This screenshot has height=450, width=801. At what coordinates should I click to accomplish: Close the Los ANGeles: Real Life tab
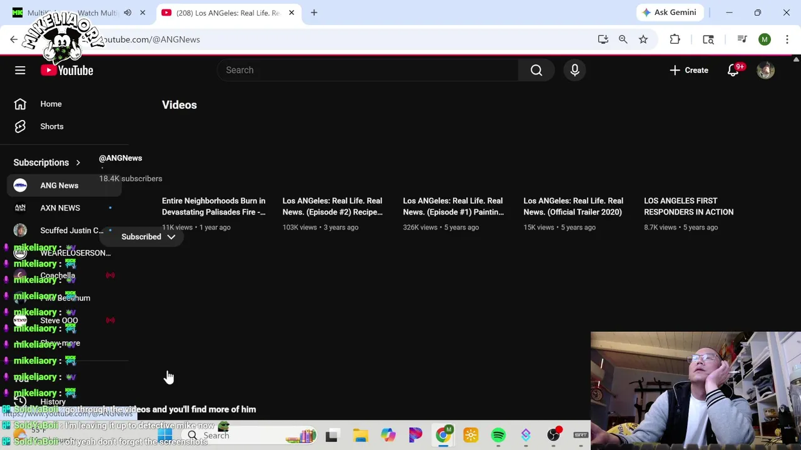(x=292, y=12)
